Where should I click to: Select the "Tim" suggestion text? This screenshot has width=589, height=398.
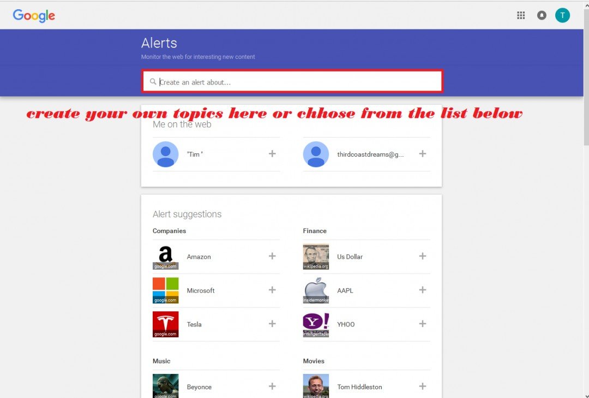pos(195,155)
